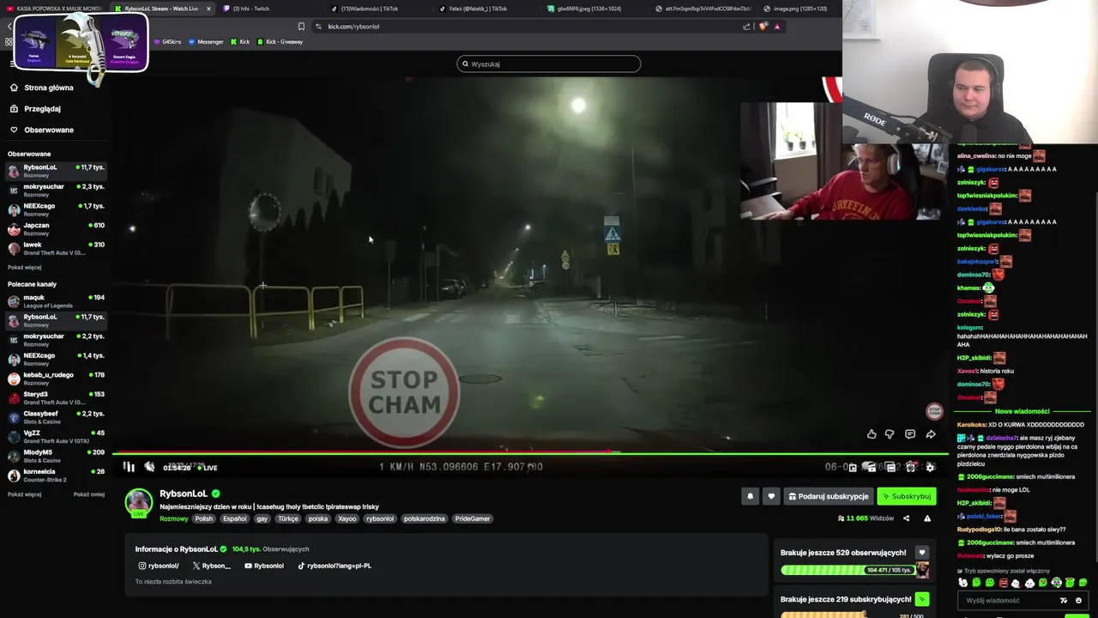Open the Rybsonlol YouTube link
This screenshot has width=1098, height=618.
264,566
